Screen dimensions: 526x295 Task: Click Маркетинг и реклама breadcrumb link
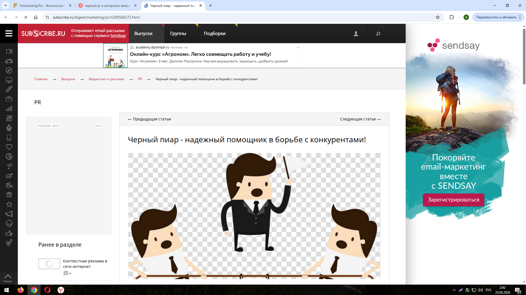click(x=106, y=79)
